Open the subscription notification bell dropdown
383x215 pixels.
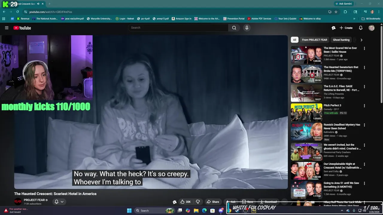(59, 202)
